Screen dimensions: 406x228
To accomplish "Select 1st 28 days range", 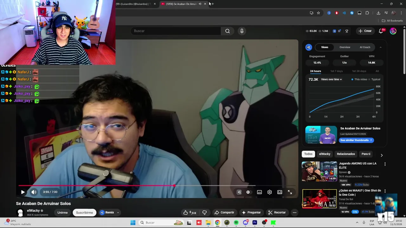I will point(359,71).
